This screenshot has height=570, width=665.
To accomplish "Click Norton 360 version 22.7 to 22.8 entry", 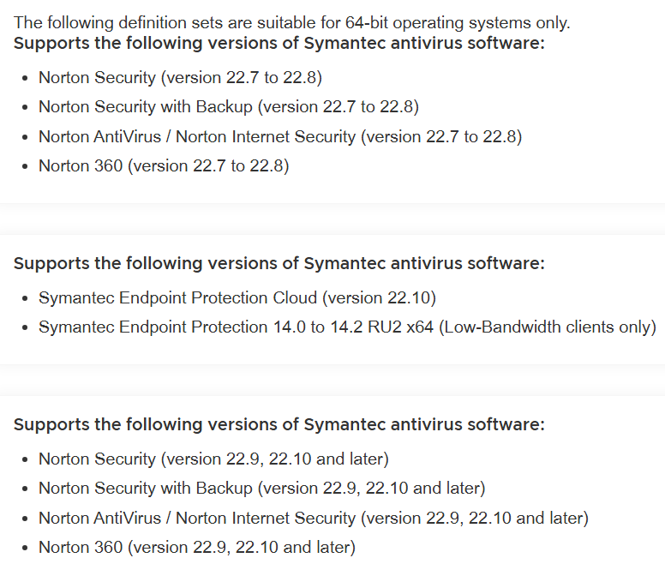I will [x=164, y=165].
